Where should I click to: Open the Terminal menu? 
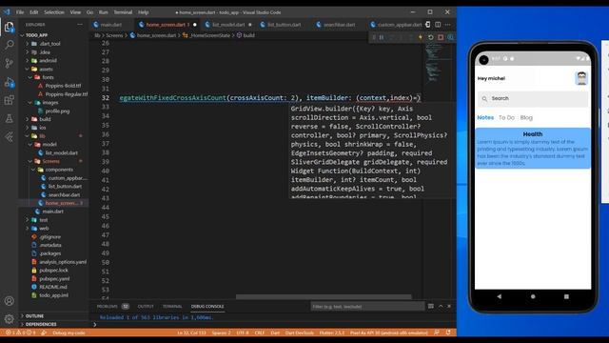[x=123, y=12]
